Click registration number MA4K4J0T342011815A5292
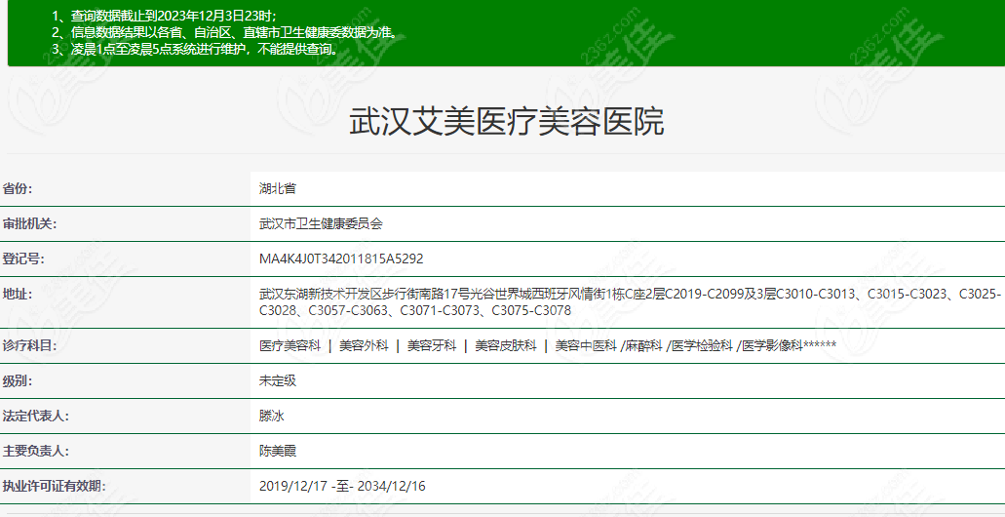 [x=341, y=259]
